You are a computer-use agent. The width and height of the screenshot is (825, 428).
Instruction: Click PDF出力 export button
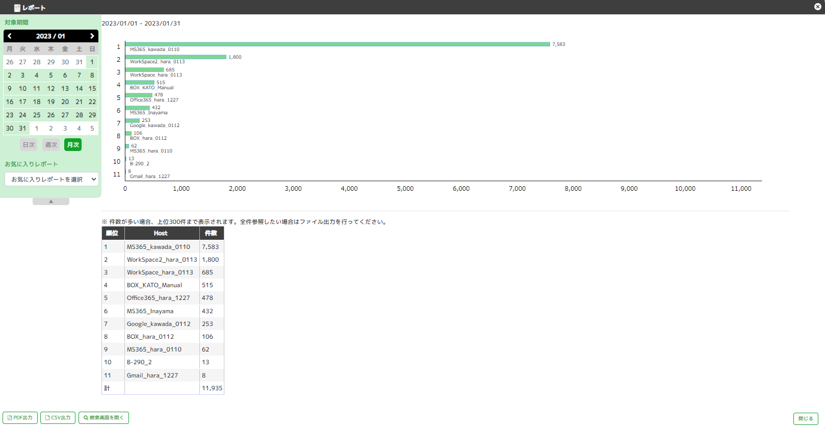click(20, 418)
